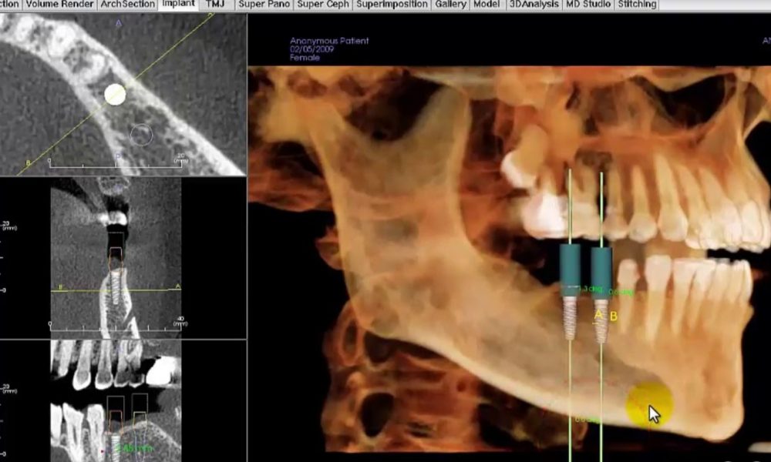
Task: Switch to the Volume Render tab
Action: pyautogui.click(x=59, y=5)
